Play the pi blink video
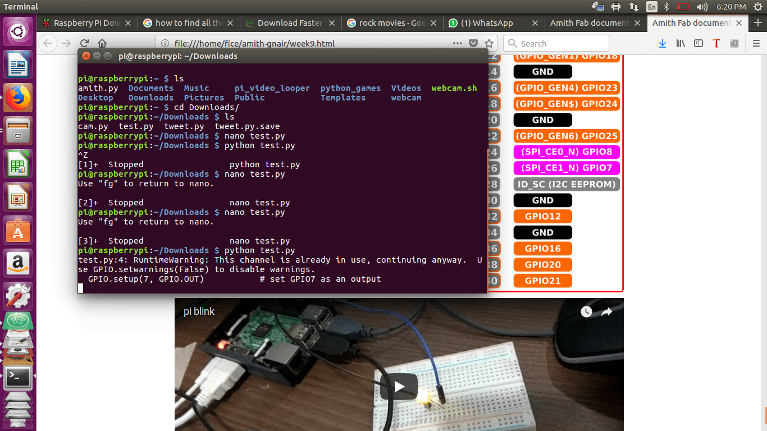This screenshot has width=767, height=431. click(x=399, y=387)
